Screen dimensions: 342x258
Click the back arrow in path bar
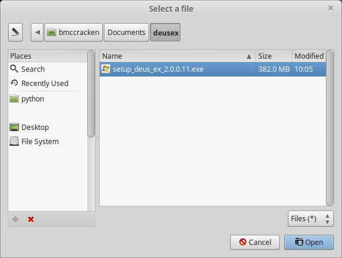(37, 33)
